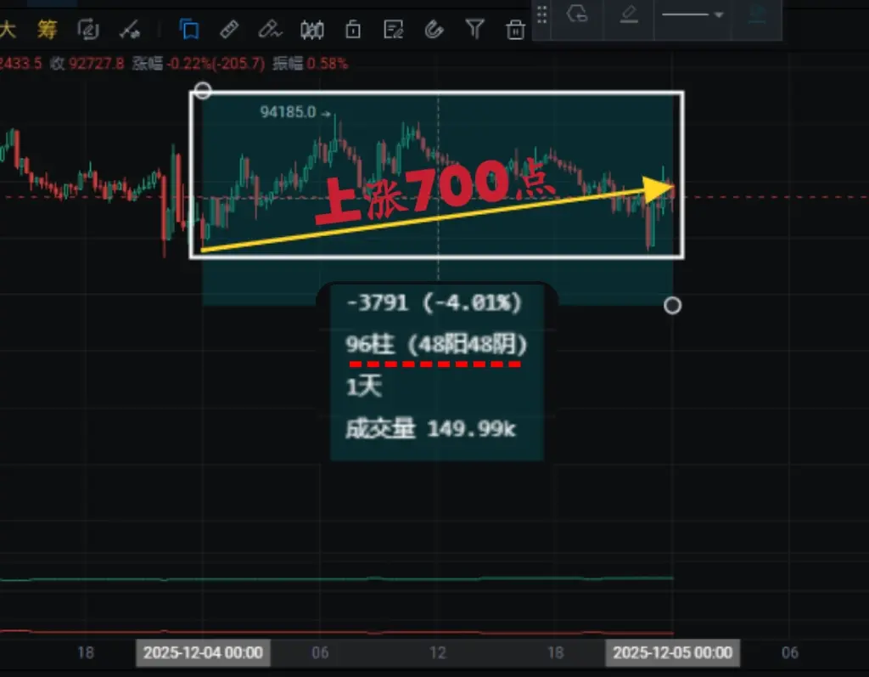This screenshot has width=869, height=677.
Task: Click the 1天 duration text
Action: click(364, 386)
